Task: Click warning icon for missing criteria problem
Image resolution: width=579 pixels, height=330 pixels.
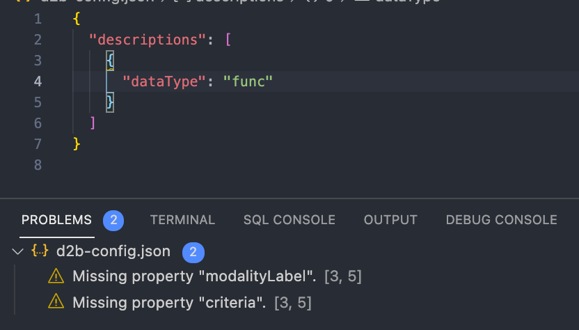Action: (x=56, y=303)
